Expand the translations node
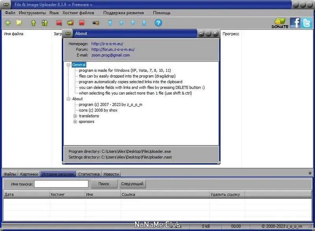315x231 pixels. pyautogui.click(x=75, y=116)
